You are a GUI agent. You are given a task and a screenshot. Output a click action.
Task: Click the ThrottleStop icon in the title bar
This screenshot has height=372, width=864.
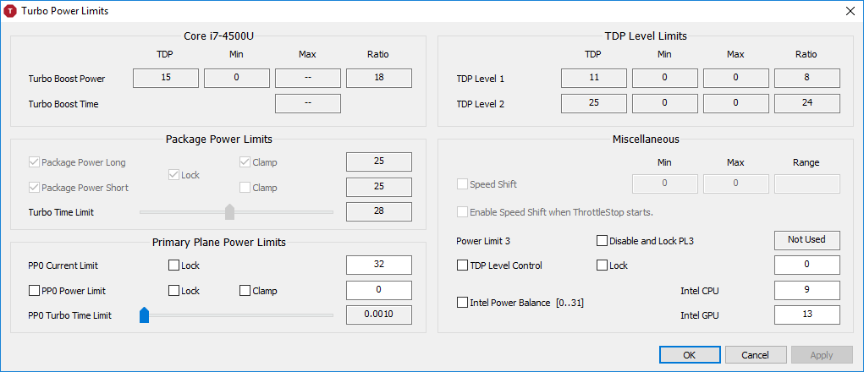(x=10, y=11)
